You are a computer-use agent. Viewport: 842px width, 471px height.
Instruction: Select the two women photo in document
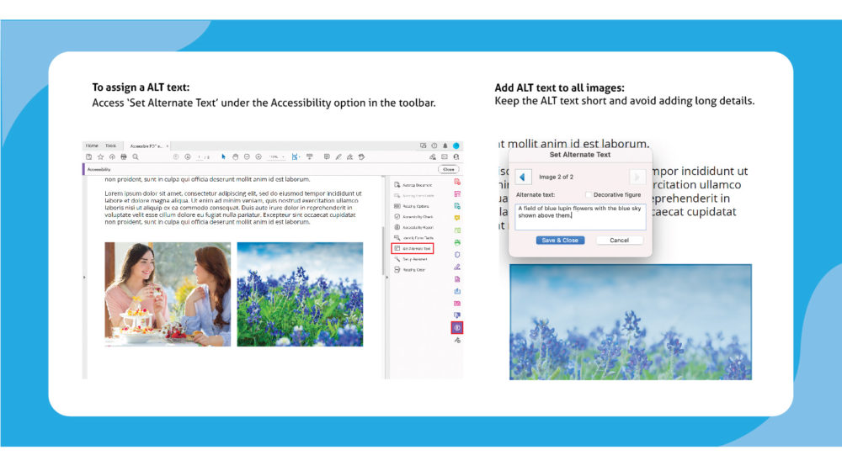click(x=168, y=294)
